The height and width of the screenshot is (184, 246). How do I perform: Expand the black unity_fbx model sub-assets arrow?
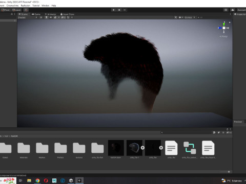pos(161,148)
